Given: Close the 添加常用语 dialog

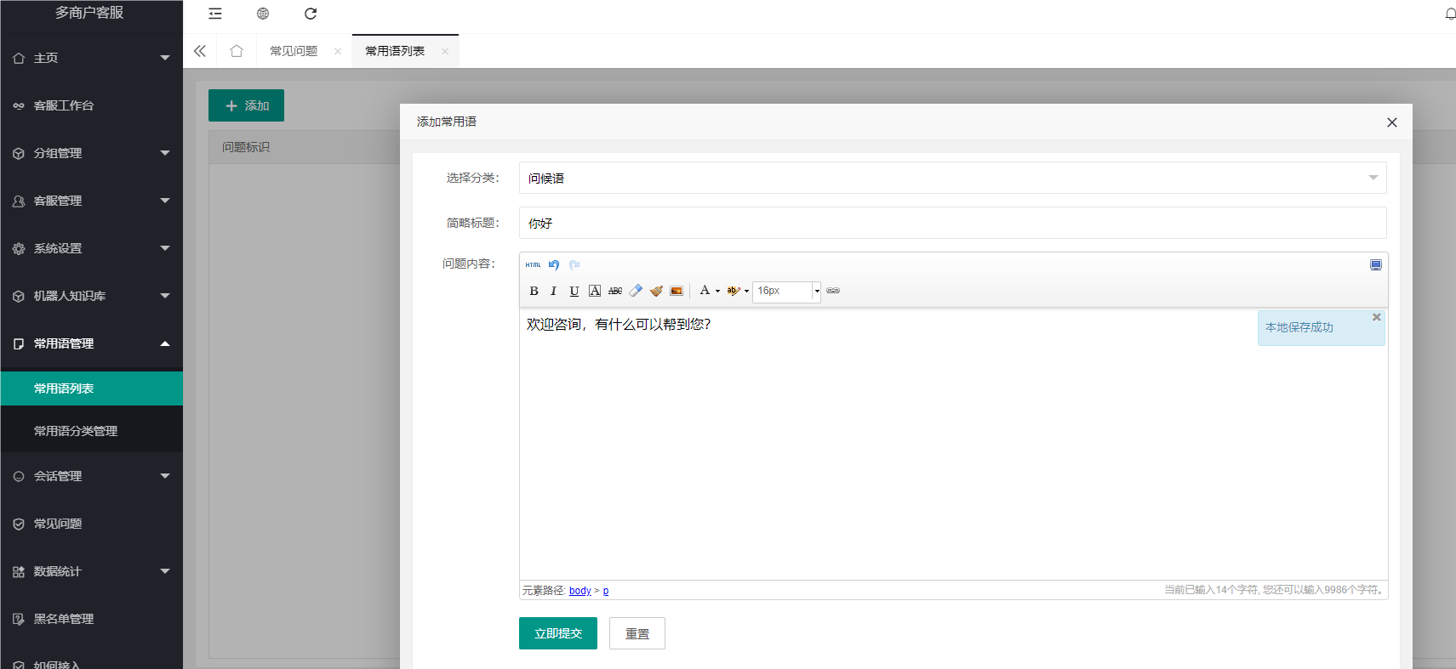Looking at the screenshot, I should click(1392, 122).
